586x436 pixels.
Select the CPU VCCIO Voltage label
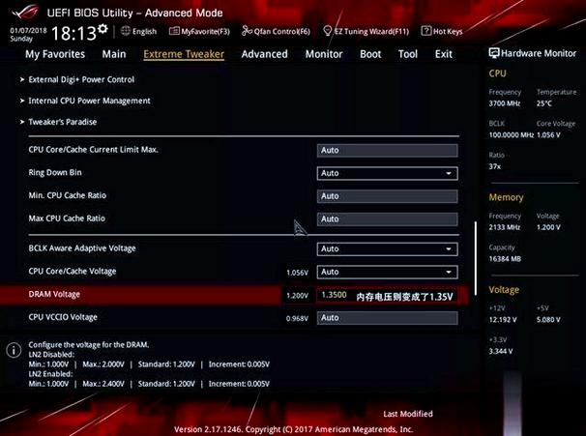[63, 317]
